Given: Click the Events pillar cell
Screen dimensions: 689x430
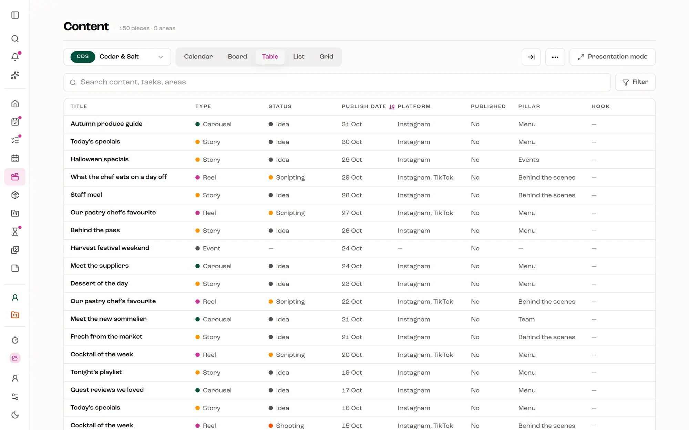Looking at the screenshot, I should click(x=528, y=160).
